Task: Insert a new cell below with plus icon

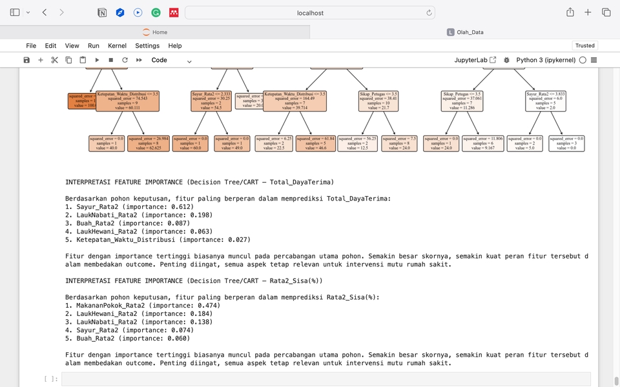Action: coord(41,60)
